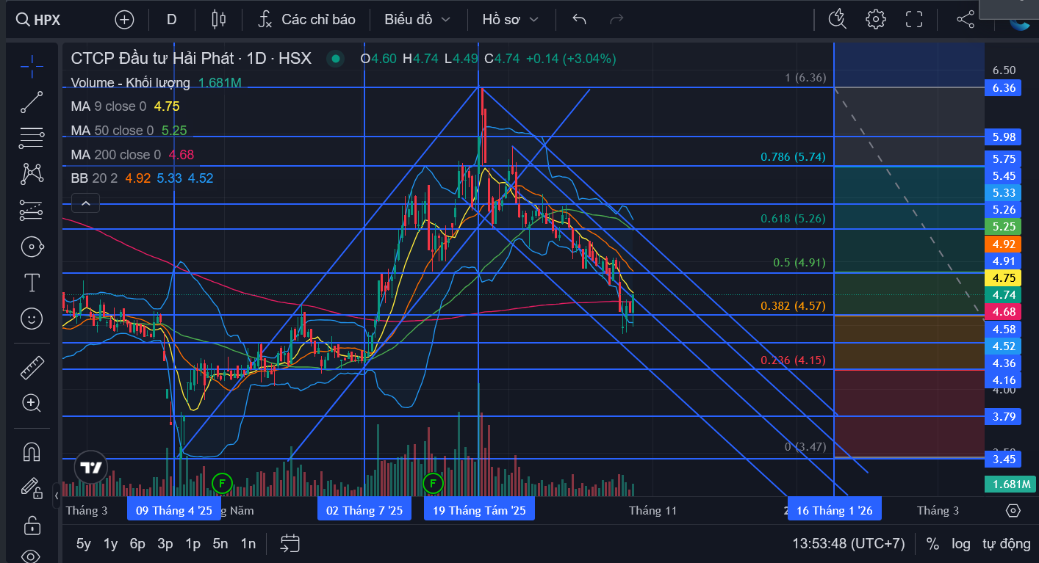Image resolution: width=1039 pixels, height=563 pixels.
Task: Expand the Biểu đồ dropdown
Action: [x=417, y=20]
